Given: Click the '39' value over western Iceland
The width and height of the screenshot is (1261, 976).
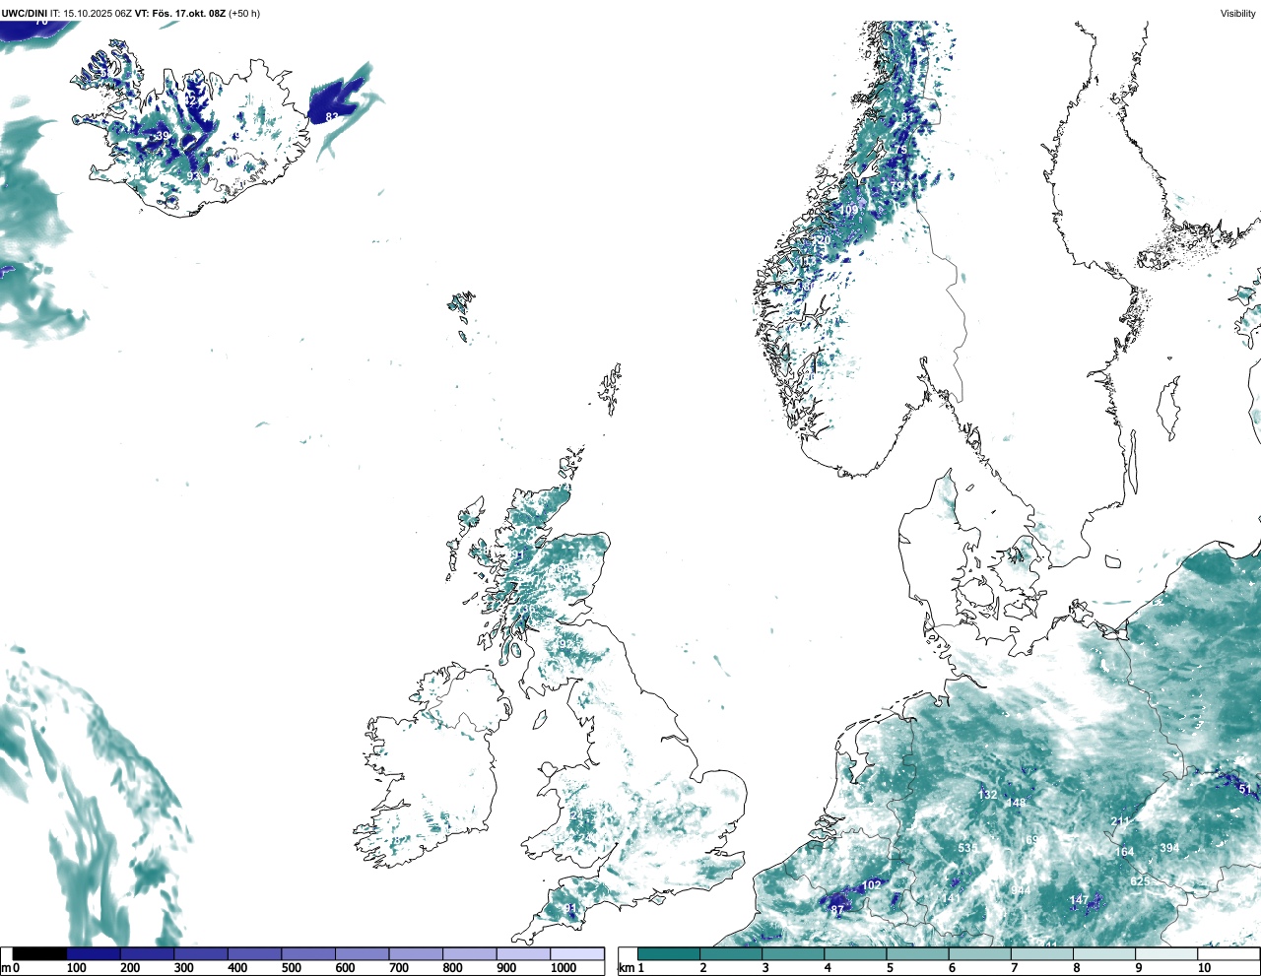Looking at the screenshot, I should click(163, 136).
